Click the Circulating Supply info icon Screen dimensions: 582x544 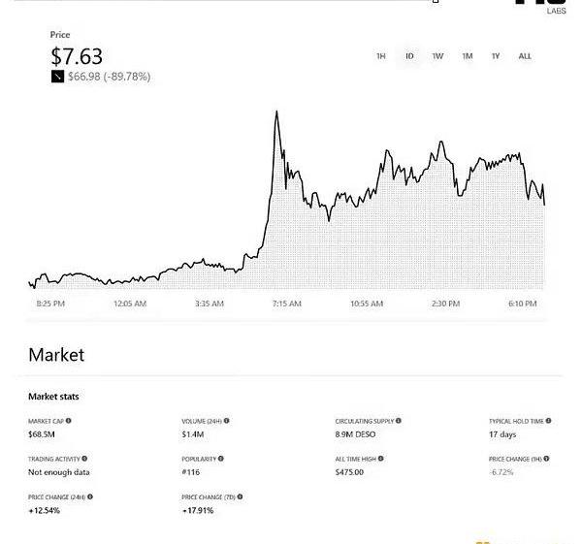pos(399,421)
